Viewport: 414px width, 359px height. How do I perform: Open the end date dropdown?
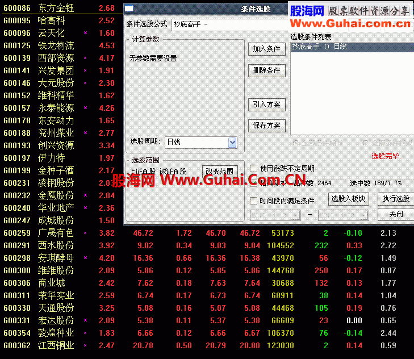(x=365, y=215)
